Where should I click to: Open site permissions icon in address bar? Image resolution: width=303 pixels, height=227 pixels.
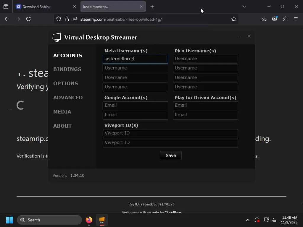point(75,19)
